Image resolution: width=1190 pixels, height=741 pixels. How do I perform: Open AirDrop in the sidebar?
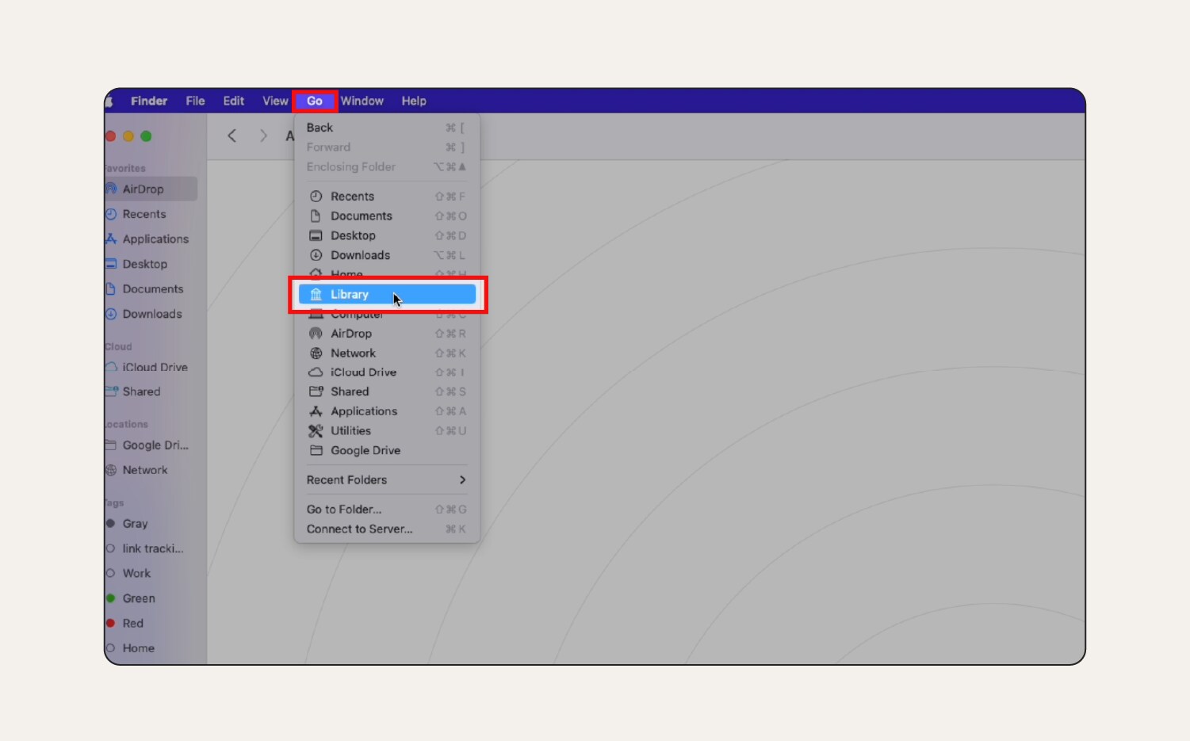[150, 189]
